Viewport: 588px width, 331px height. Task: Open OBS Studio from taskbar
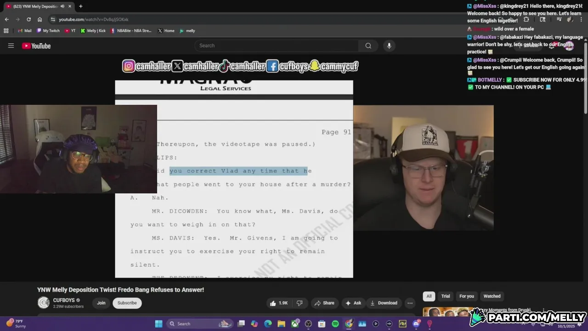[308, 324]
